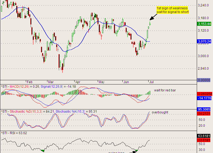This screenshot has width=213, height=153.
Task: Click the left green triangle marker in RSI panel
Action: (43, 151)
